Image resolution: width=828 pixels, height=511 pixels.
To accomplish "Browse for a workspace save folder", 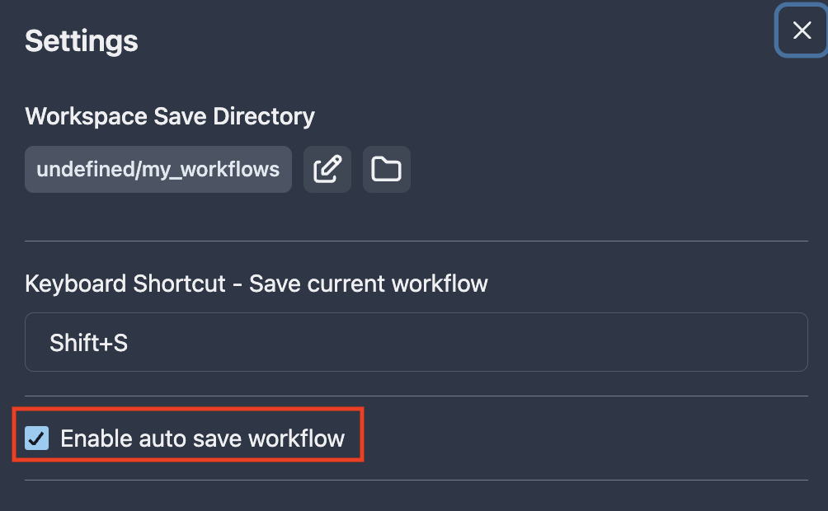I will tap(386, 170).
